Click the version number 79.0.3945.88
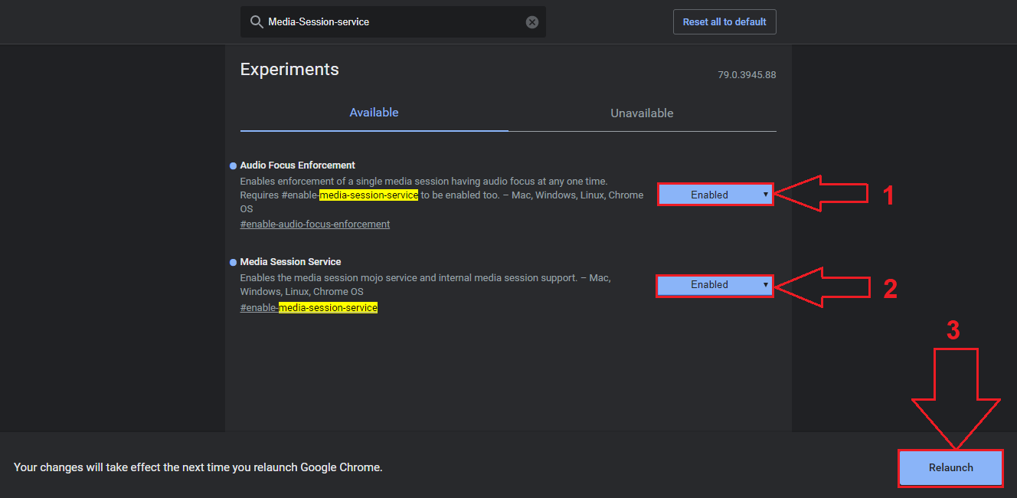Screen dimensions: 1017x498 pos(747,75)
